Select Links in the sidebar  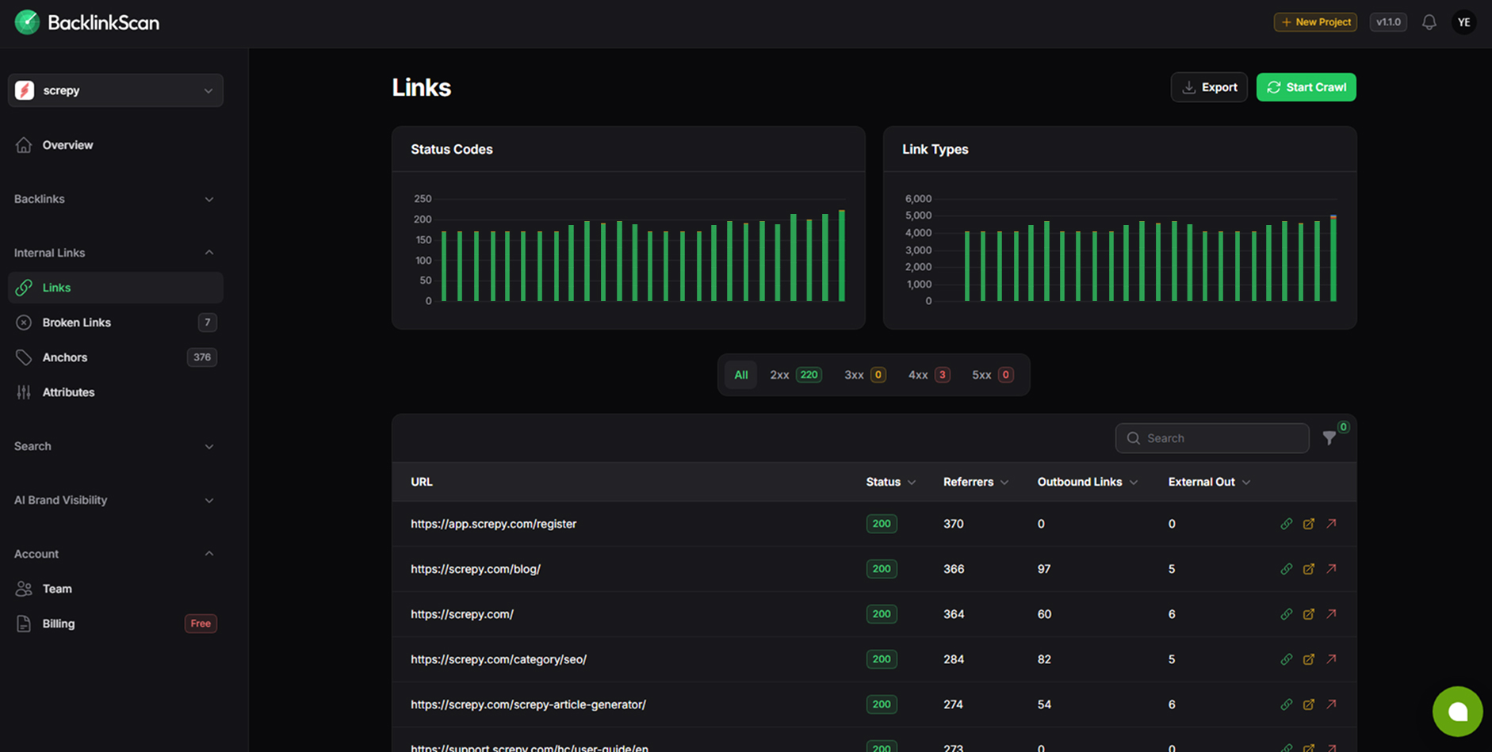(x=116, y=288)
